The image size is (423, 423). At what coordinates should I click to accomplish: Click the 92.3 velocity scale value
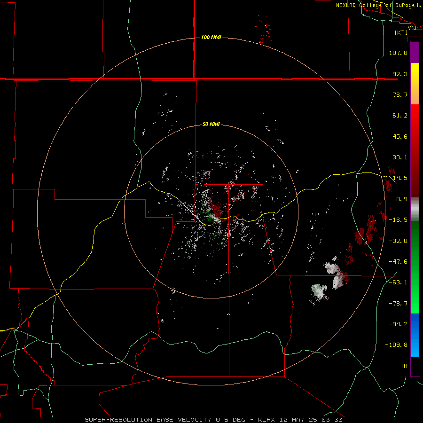click(400, 74)
